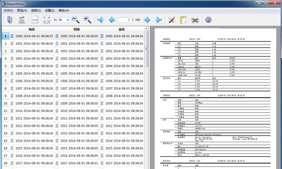Go to the next page arrow
This screenshot has height=169, width=282.
(x=147, y=20)
